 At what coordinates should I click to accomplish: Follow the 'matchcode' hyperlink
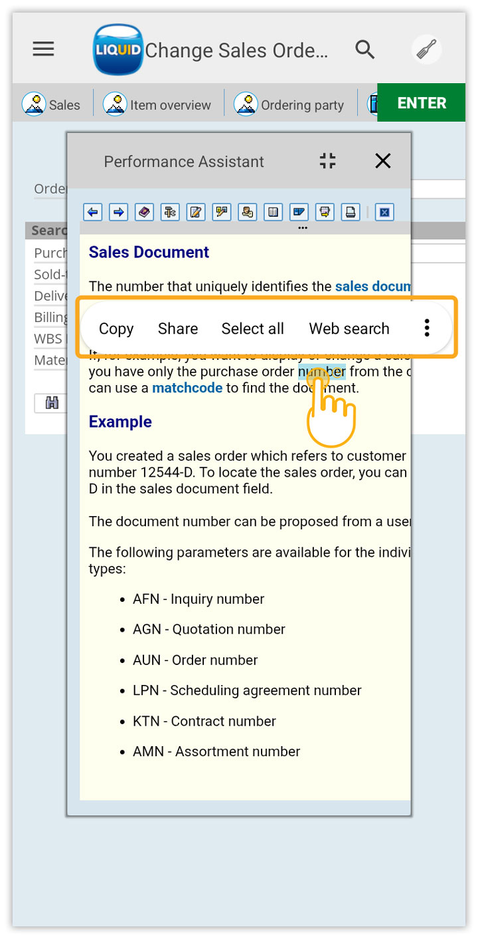point(187,388)
